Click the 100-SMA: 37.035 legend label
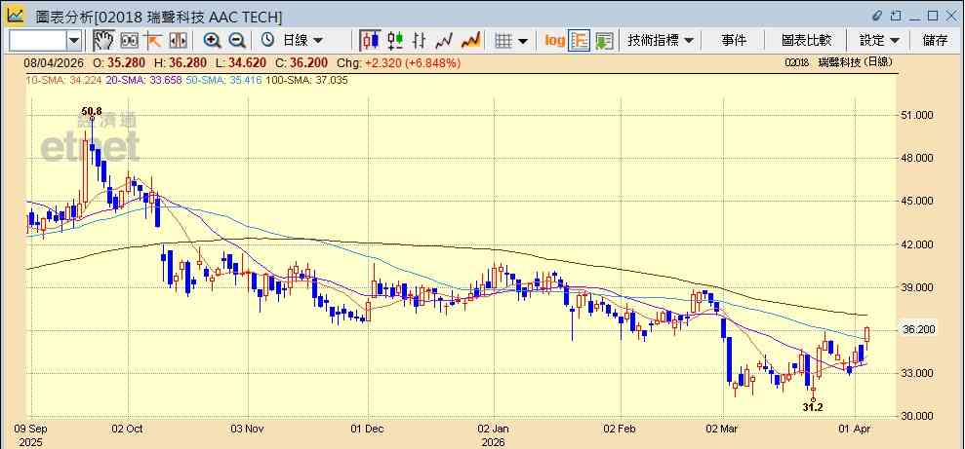Screen dimensions: 965x449 point(304,80)
